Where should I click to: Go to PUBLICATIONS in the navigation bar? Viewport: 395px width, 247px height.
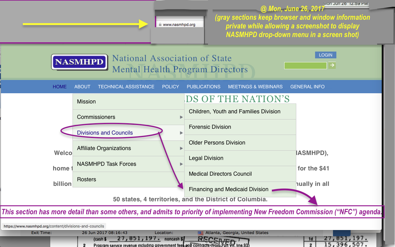[203, 87]
